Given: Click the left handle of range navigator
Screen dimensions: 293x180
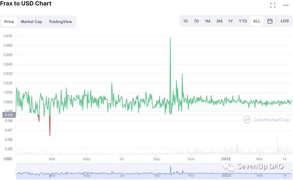Looking at the screenshot, I should click(16, 171).
